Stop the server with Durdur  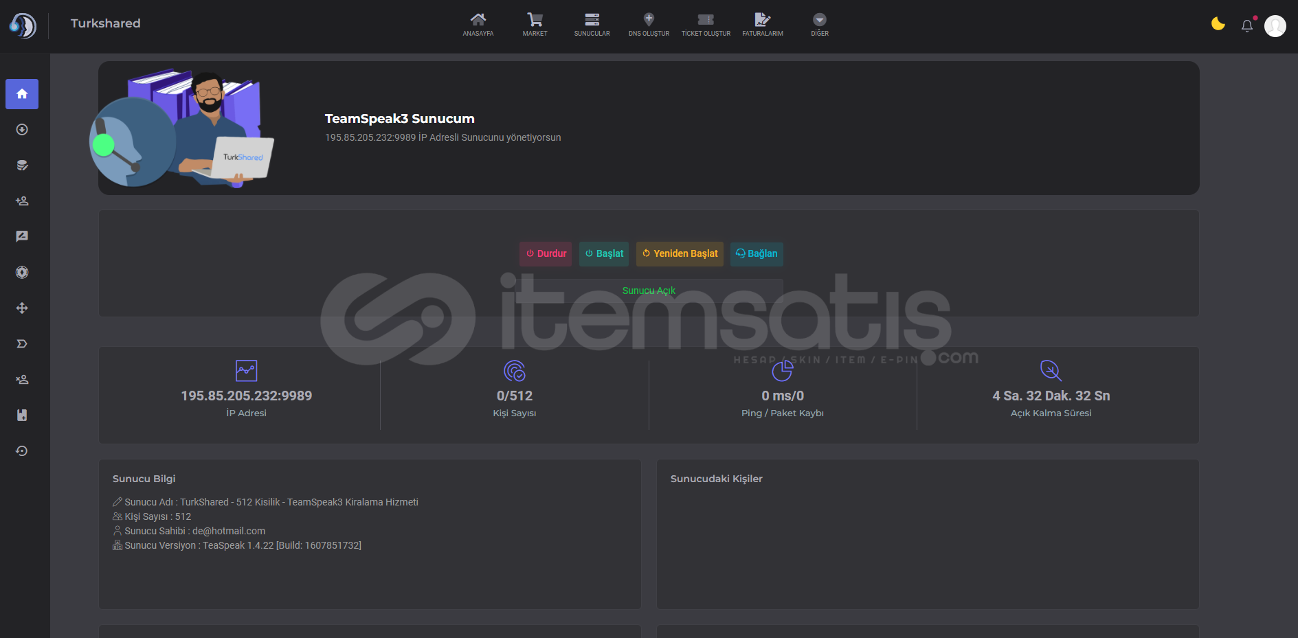point(546,254)
